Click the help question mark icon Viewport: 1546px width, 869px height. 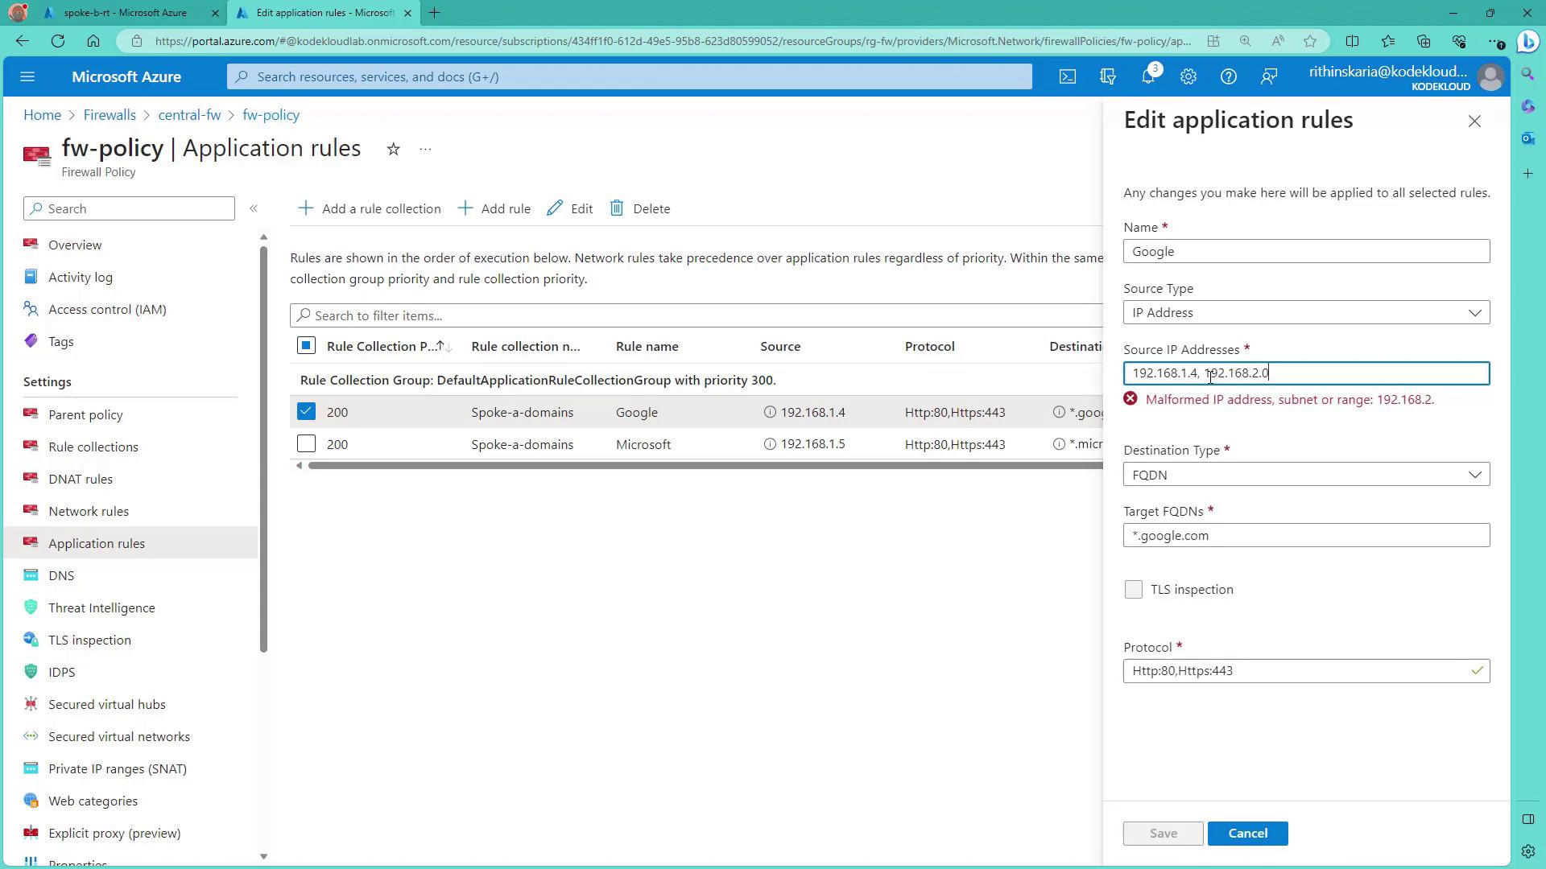coord(1229,76)
